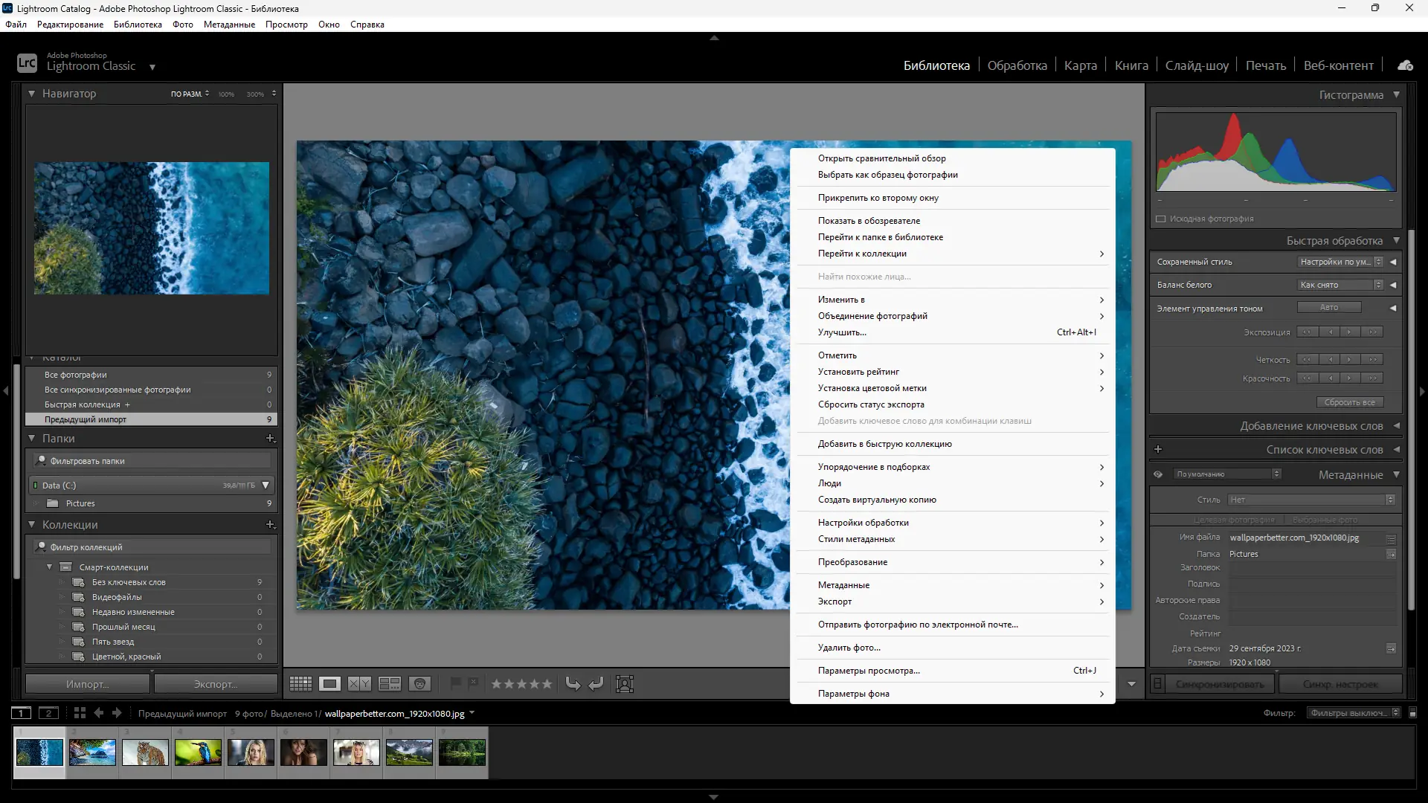Toggle metadata panel eye icon

1158,474
